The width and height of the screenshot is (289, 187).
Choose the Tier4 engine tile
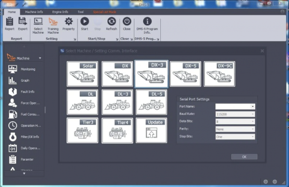point(117,130)
